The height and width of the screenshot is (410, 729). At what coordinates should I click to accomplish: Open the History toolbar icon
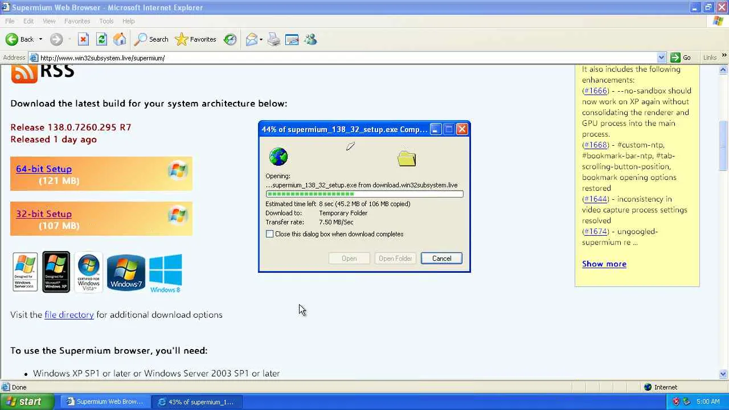(x=230, y=39)
